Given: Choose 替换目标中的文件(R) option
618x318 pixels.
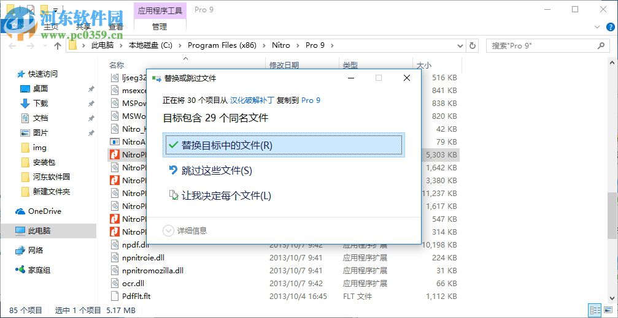Looking at the screenshot, I should (284, 145).
